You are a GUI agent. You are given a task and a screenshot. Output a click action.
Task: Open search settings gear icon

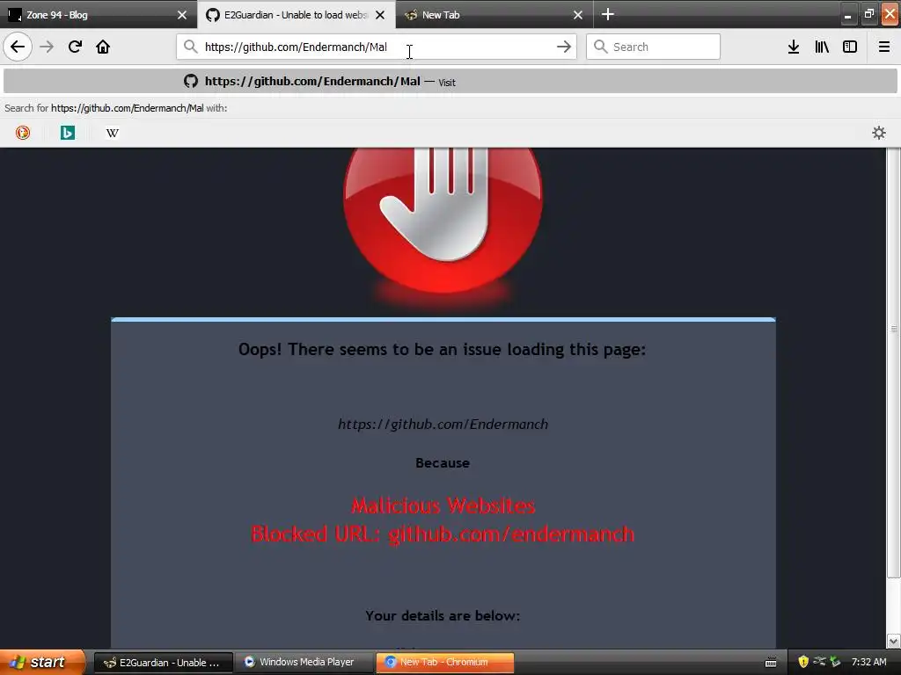click(879, 133)
